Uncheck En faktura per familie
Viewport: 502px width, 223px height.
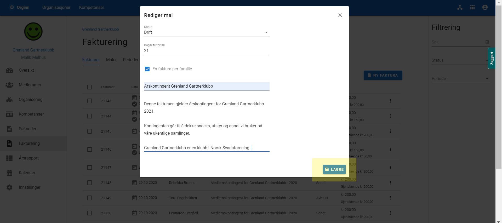(x=147, y=69)
